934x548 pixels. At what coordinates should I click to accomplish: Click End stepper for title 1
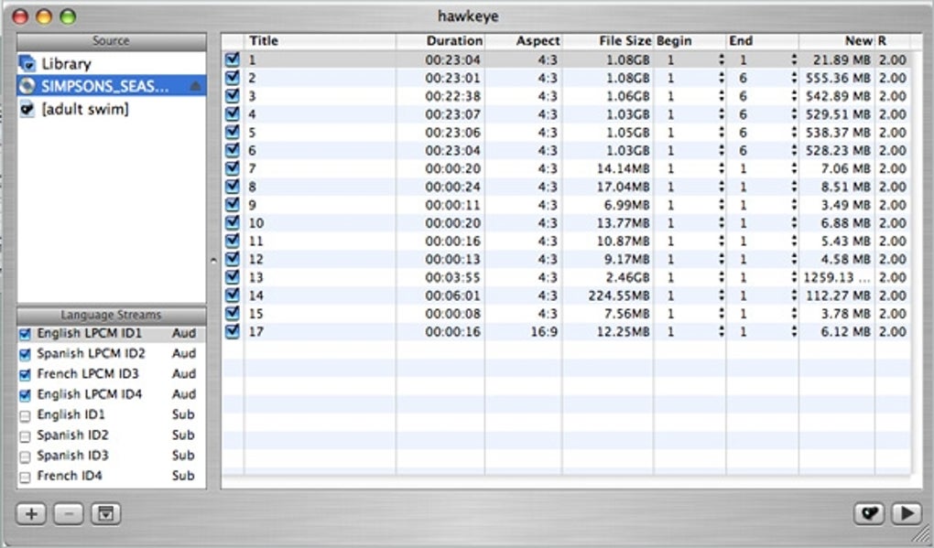coord(794,59)
